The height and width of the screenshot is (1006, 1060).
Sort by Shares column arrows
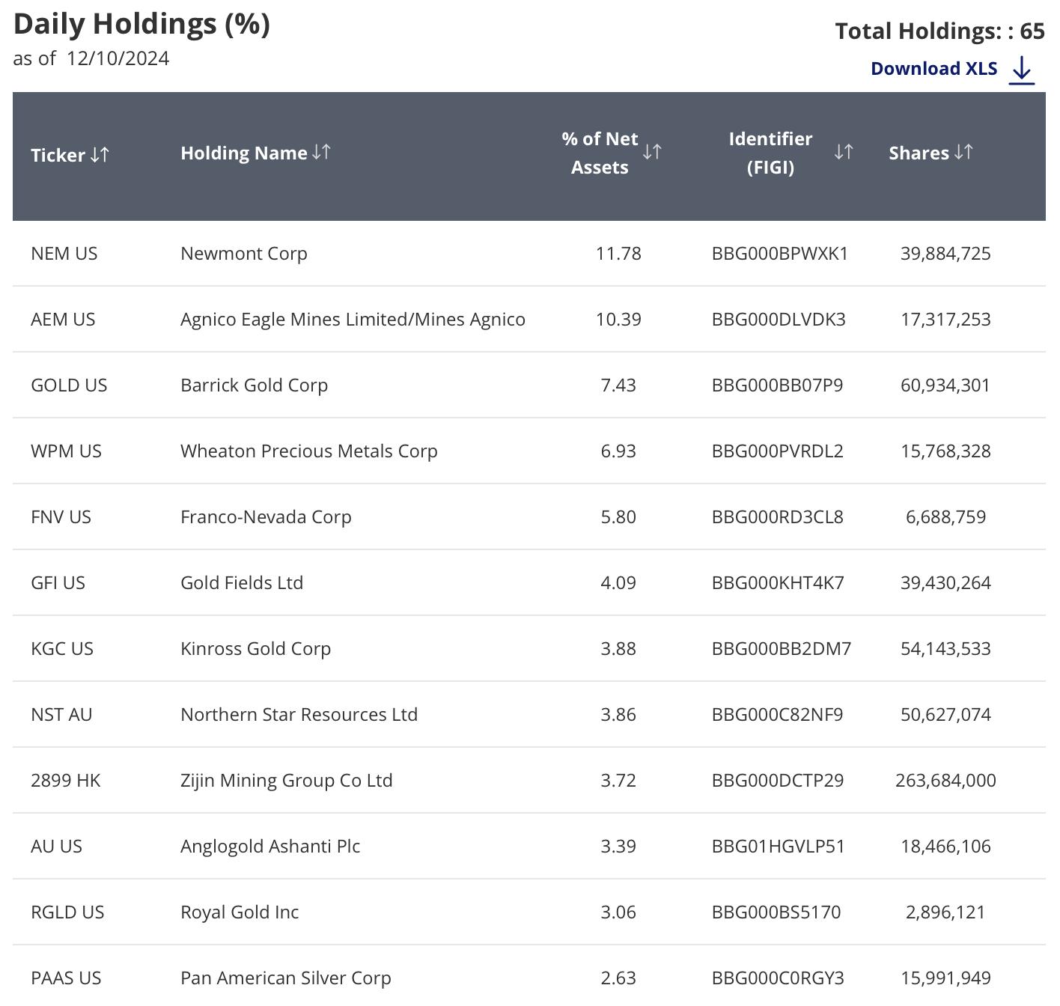[x=964, y=152]
